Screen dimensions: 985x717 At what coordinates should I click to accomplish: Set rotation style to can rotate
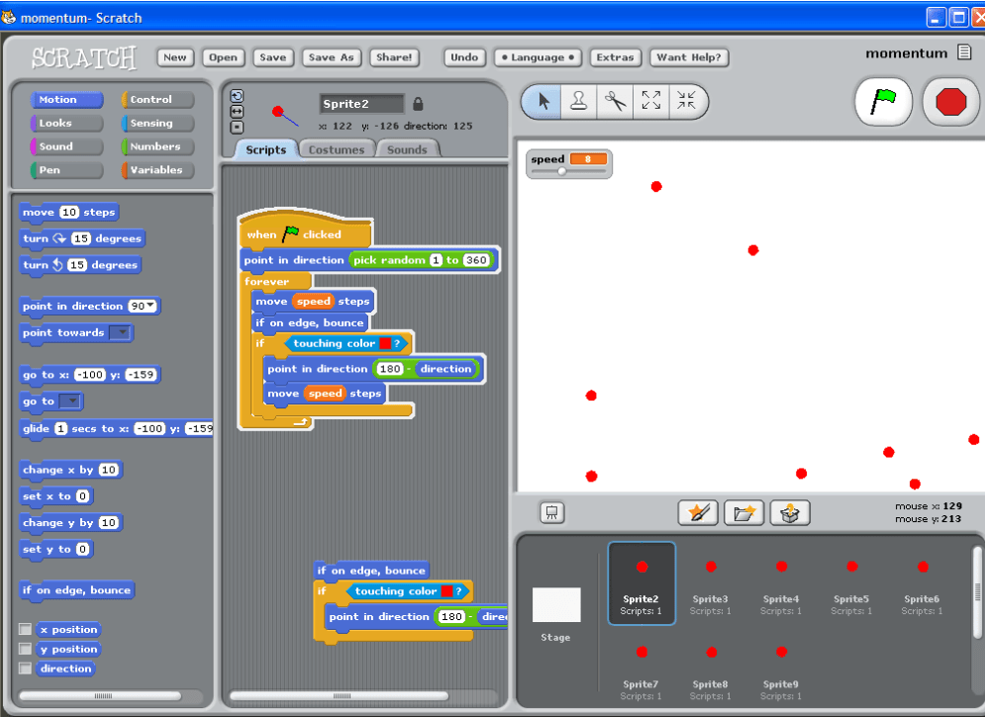(237, 96)
